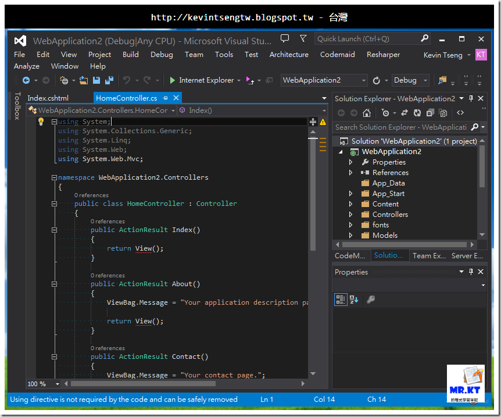Expand the References node in Solution Explorer
The width and height of the screenshot is (501, 417).
[350, 173]
